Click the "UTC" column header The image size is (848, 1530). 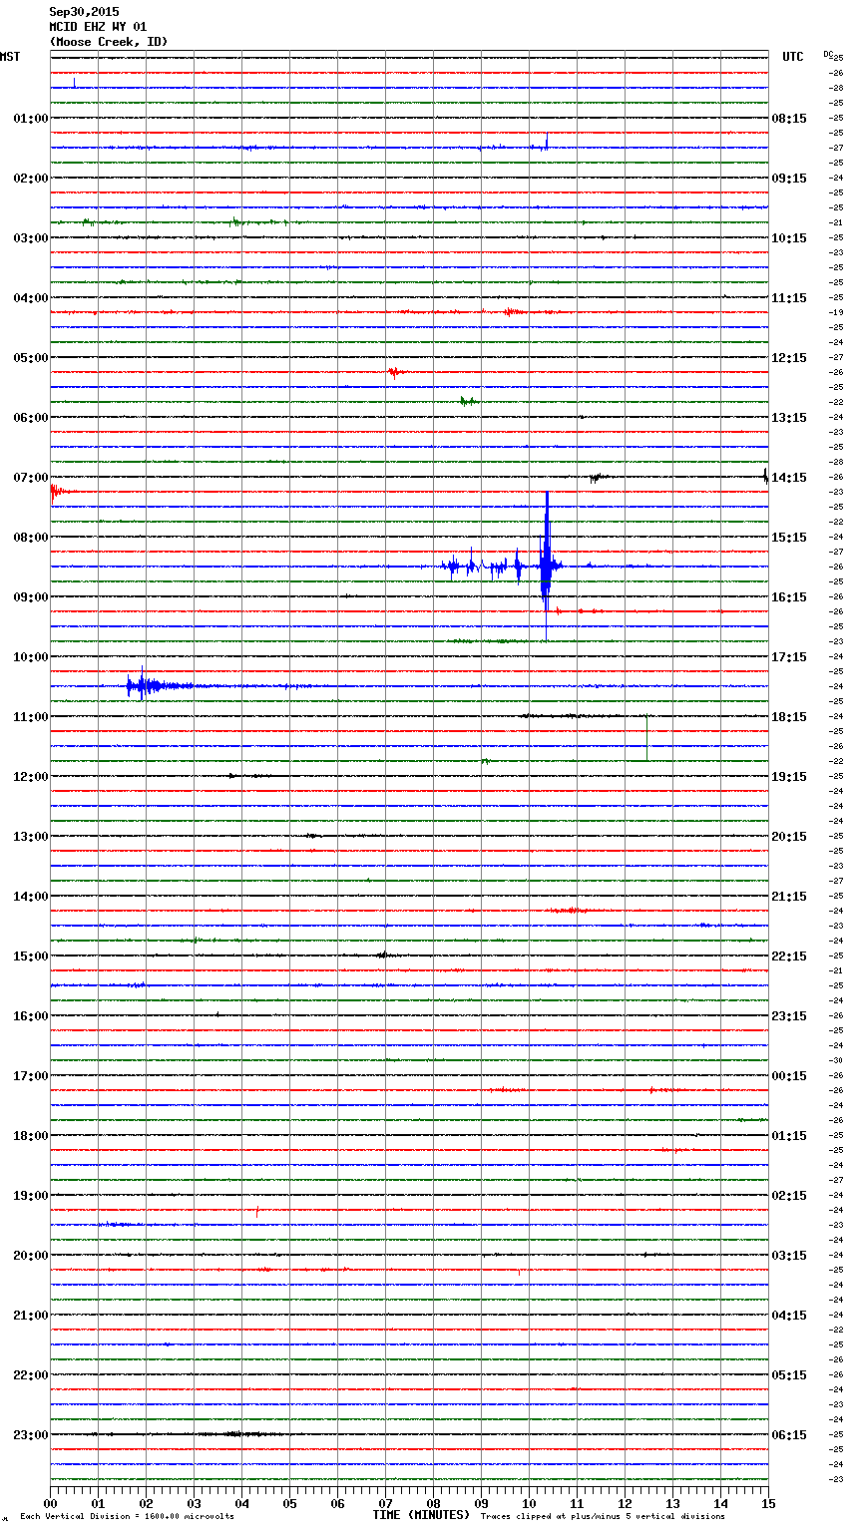coord(793,57)
